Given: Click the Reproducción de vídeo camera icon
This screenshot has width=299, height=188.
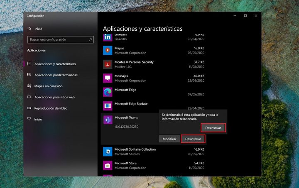Looking at the screenshot, I should tap(29, 108).
